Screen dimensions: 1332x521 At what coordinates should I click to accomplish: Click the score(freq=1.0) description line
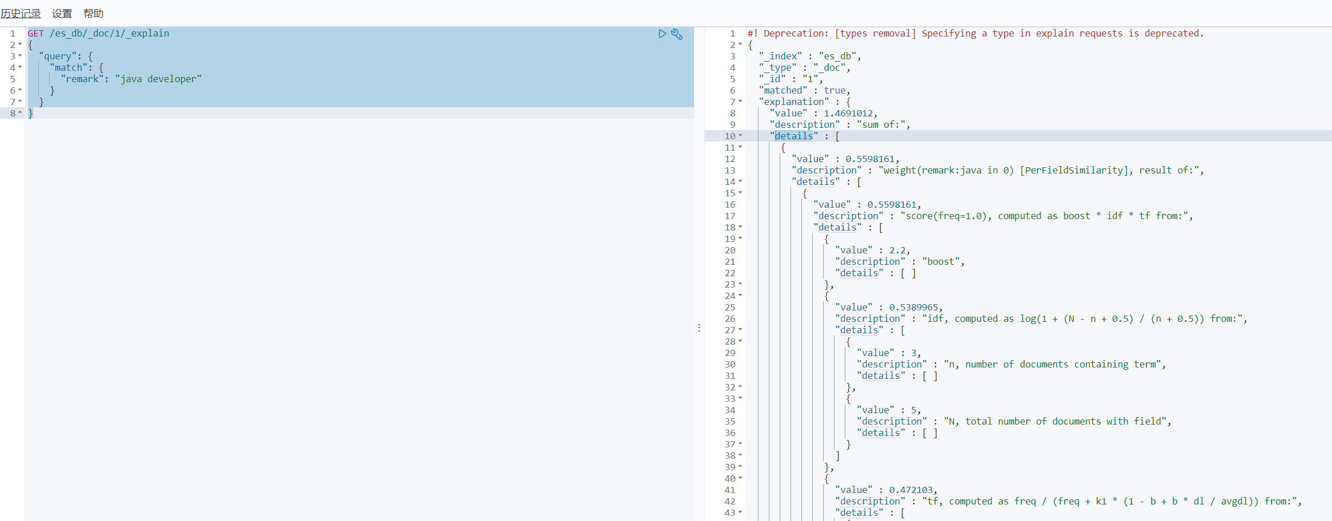1044,216
